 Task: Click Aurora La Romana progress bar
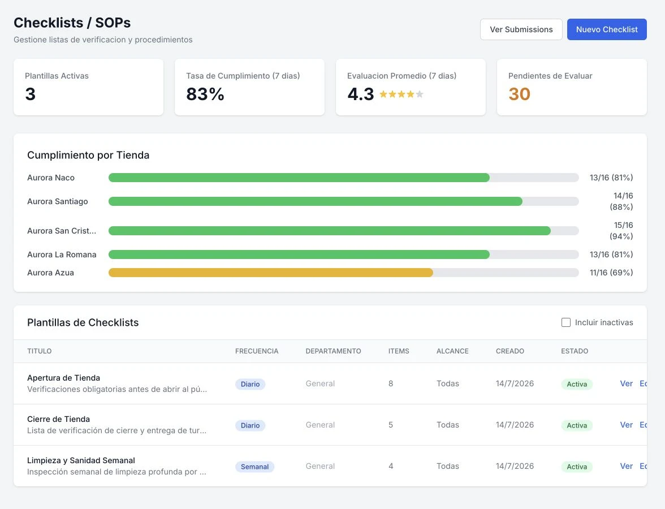[344, 255]
